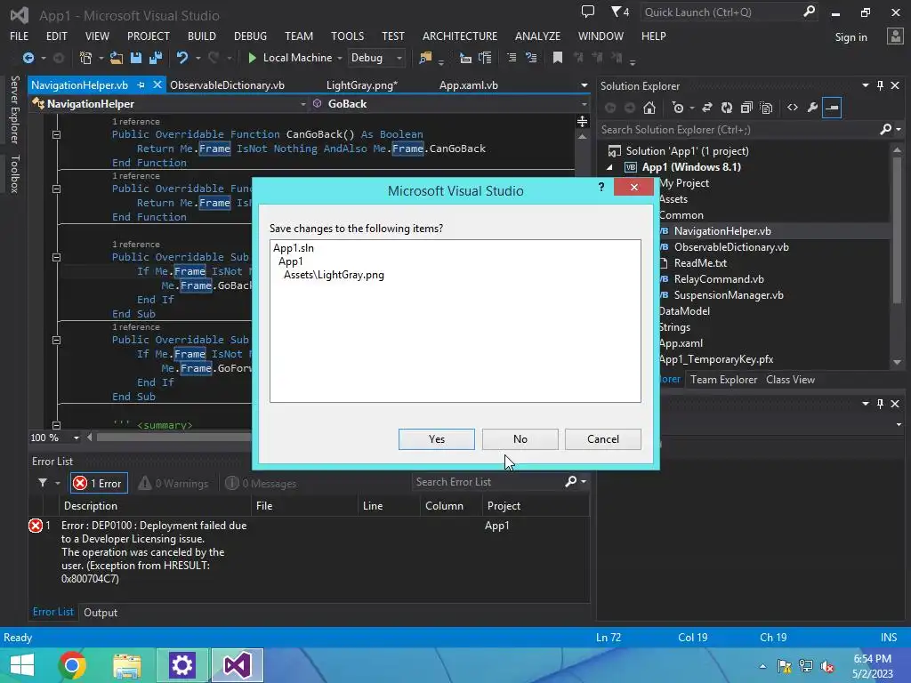Viewport: 911px width, 683px height.
Task: Toggle the 1 Error filter button
Action: (97, 483)
